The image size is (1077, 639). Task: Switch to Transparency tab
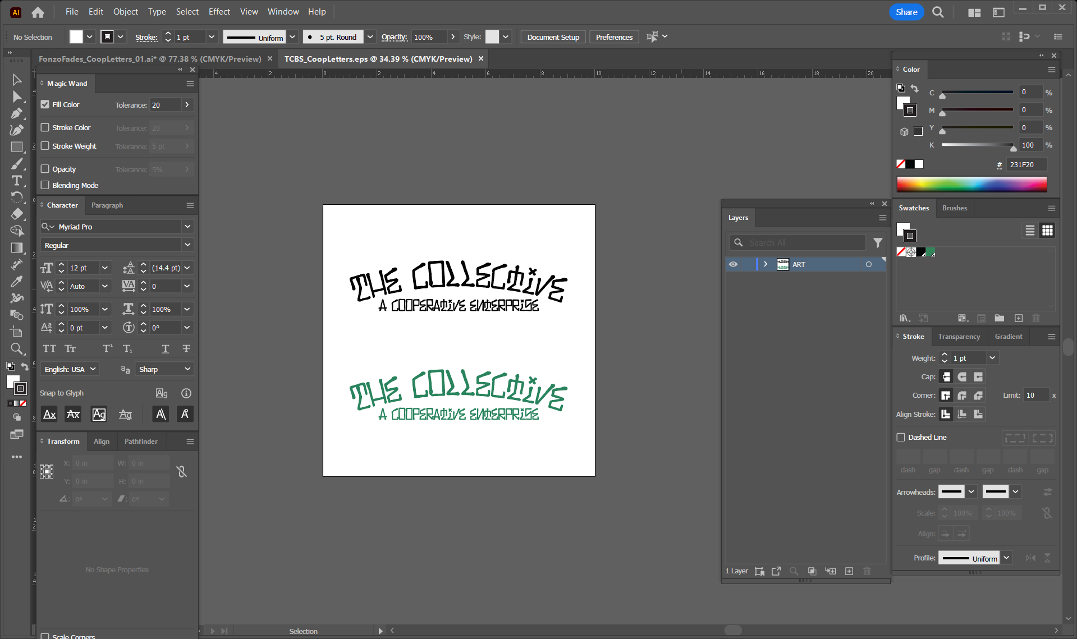[x=959, y=337]
